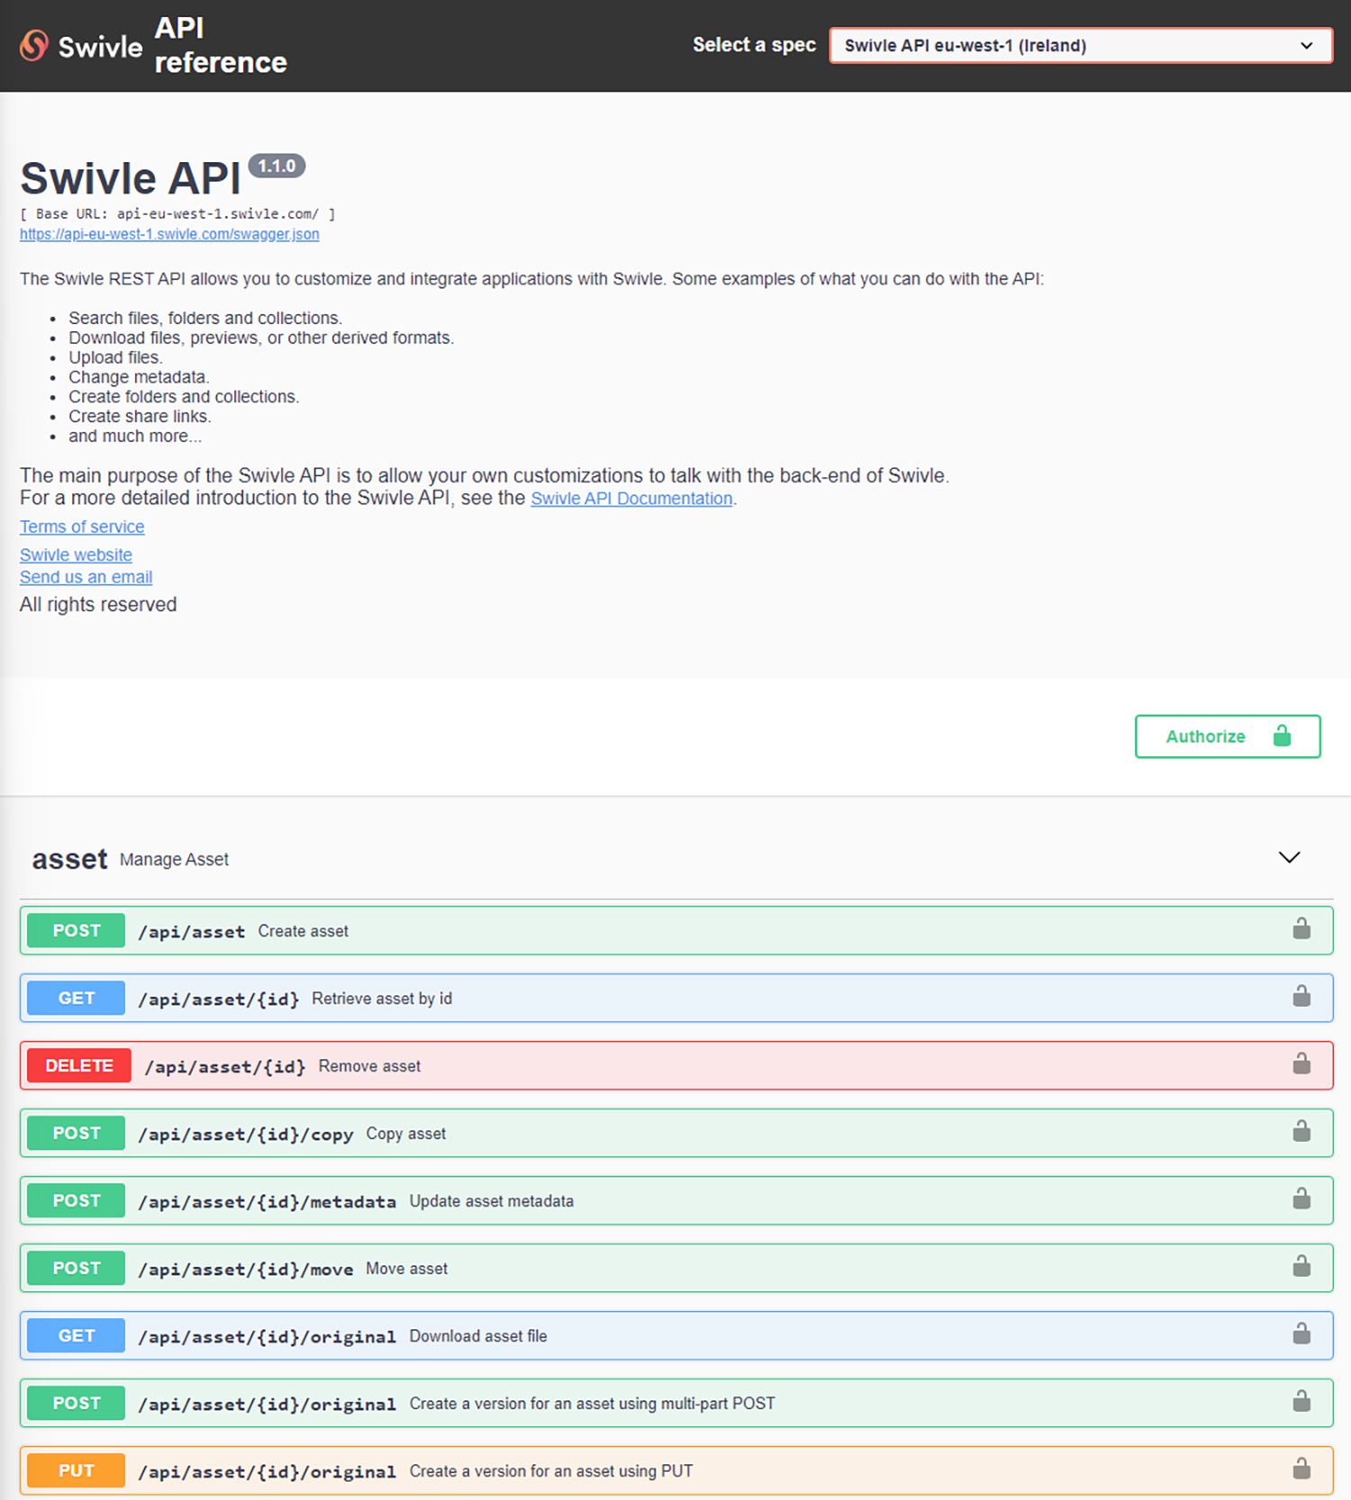The image size is (1351, 1500).
Task: Click the Authorize button
Action: click(x=1228, y=736)
